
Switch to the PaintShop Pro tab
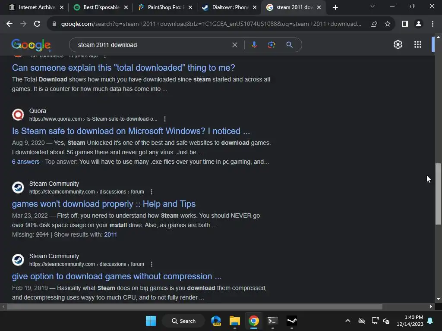[164, 7]
